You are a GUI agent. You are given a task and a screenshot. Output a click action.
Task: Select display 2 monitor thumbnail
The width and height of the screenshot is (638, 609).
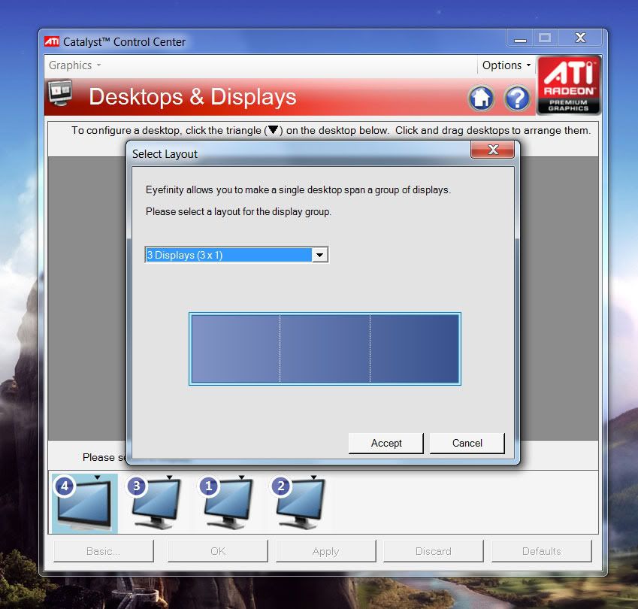click(x=298, y=503)
